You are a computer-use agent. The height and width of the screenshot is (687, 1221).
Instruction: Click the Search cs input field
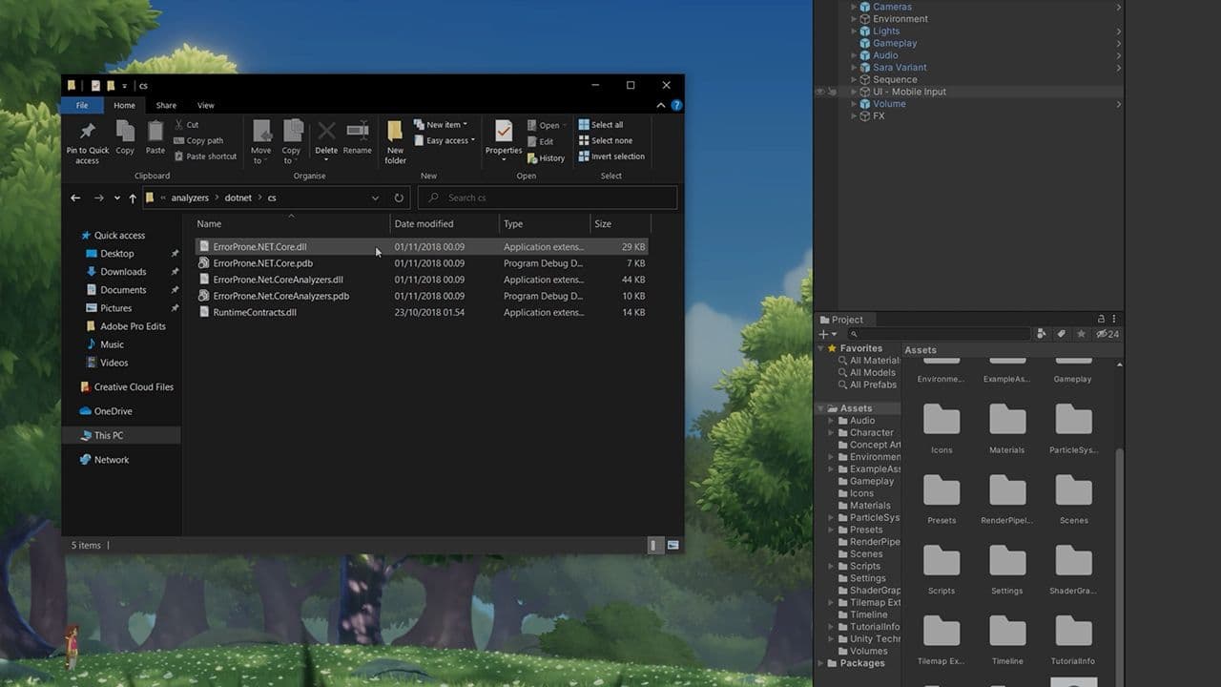553,198
